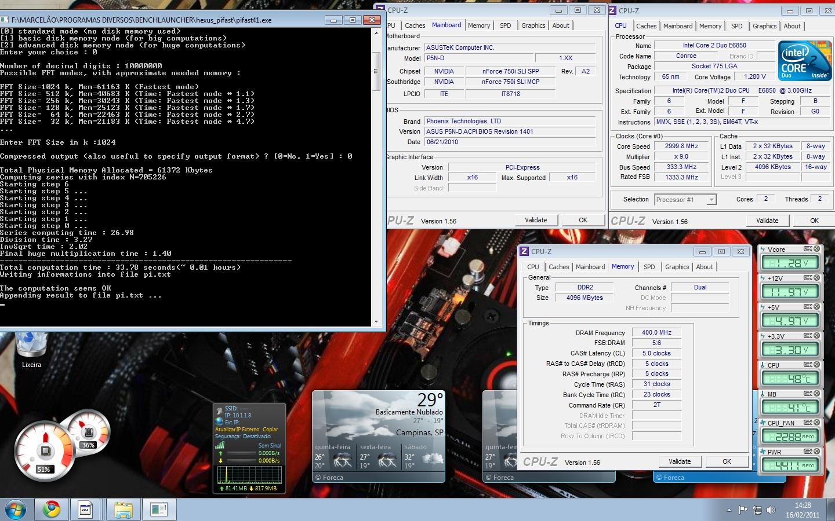This screenshot has height=521, width=835.
Task: Click the wireless signal strength bars icon
Action: coord(220,445)
